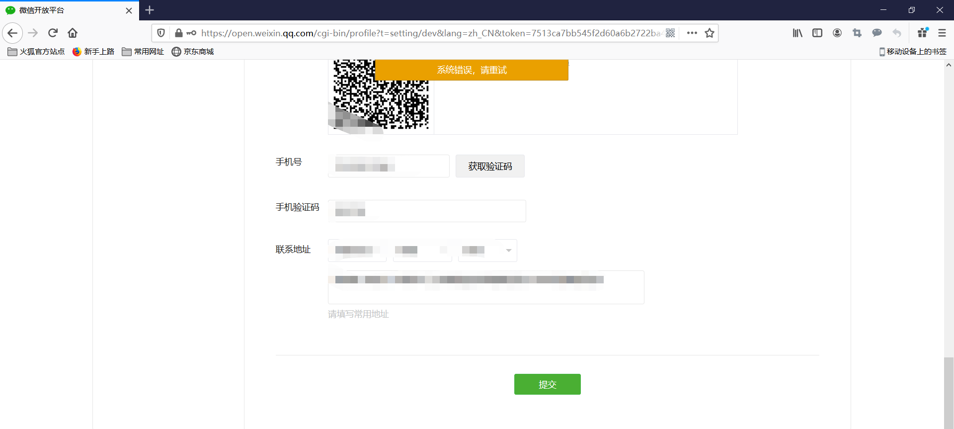Open the 常用网址 bookmark folder
Screen dimensions: 954x429
pos(143,52)
